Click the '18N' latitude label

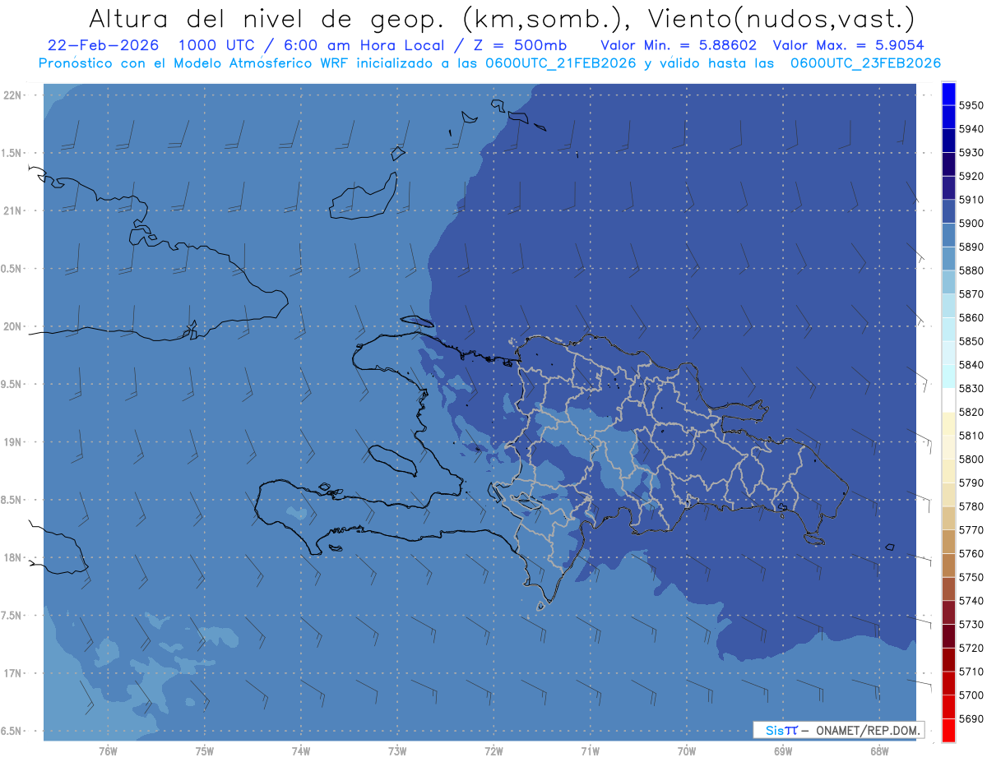pyautogui.click(x=14, y=557)
